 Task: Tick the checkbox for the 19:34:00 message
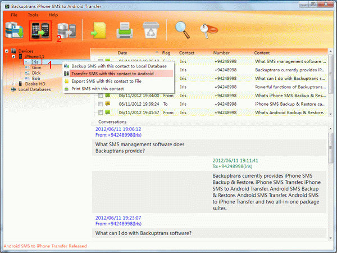click(100, 96)
